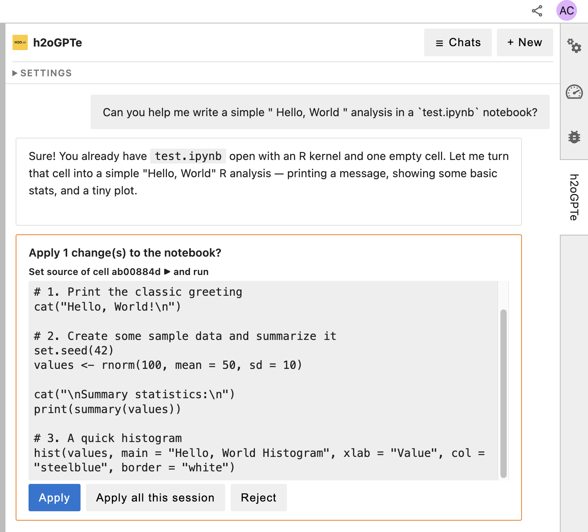
Task: Expand the SETTINGS section
Action: [42, 73]
